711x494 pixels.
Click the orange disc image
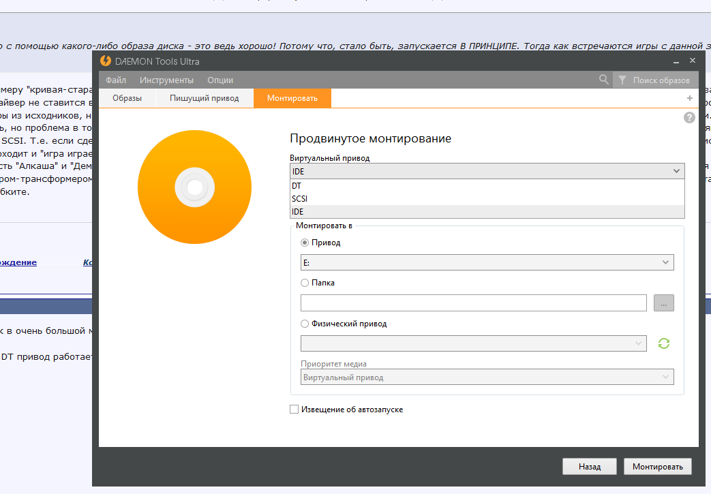[194, 187]
